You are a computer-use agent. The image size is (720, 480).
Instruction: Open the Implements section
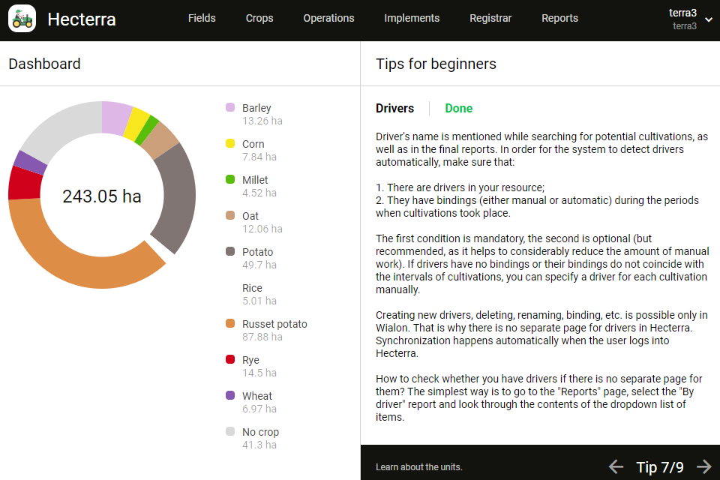(x=412, y=18)
